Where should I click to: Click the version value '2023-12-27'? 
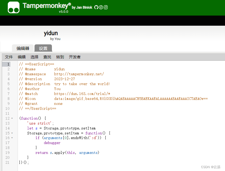[65, 79]
